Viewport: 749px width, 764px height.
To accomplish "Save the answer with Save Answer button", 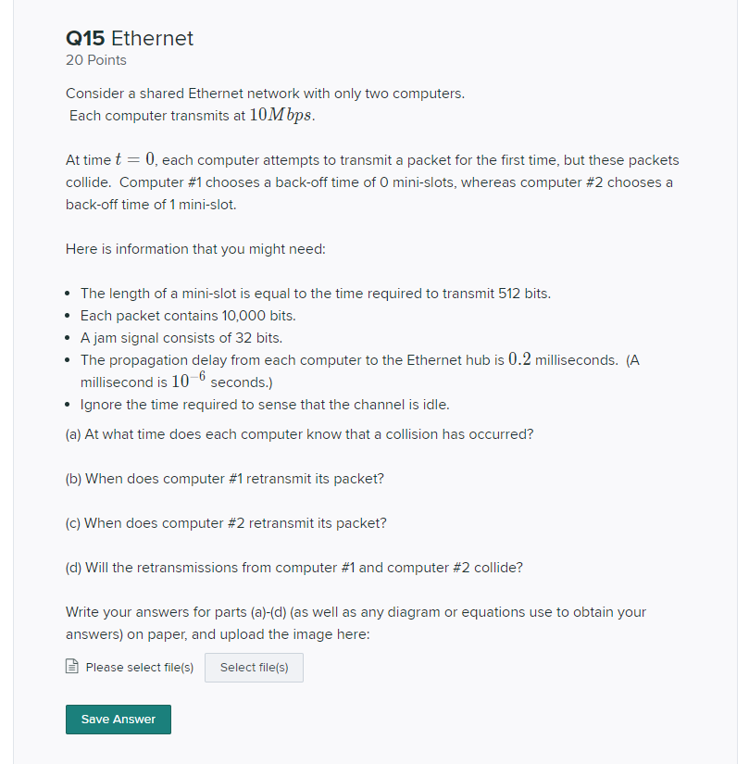I will click(x=119, y=720).
